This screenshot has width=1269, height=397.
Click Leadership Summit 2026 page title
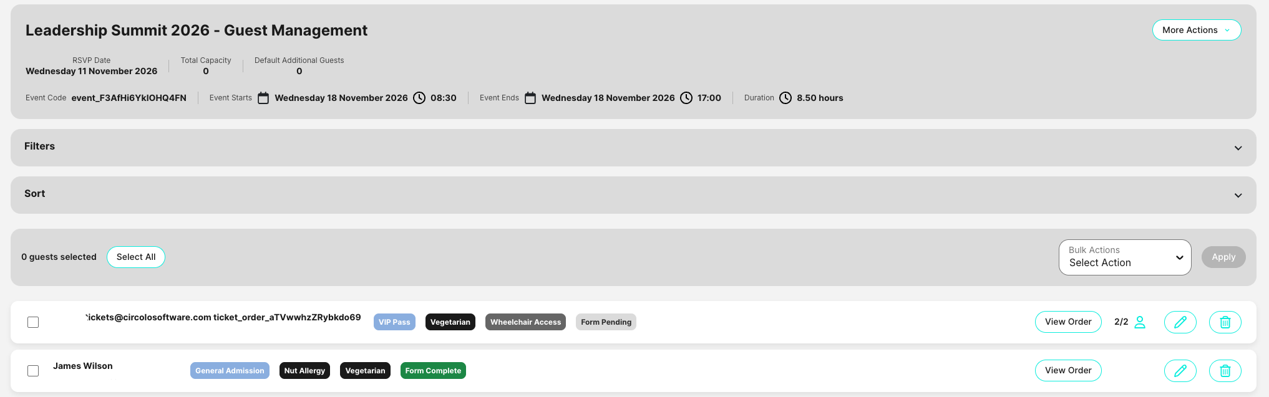click(x=197, y=31)
